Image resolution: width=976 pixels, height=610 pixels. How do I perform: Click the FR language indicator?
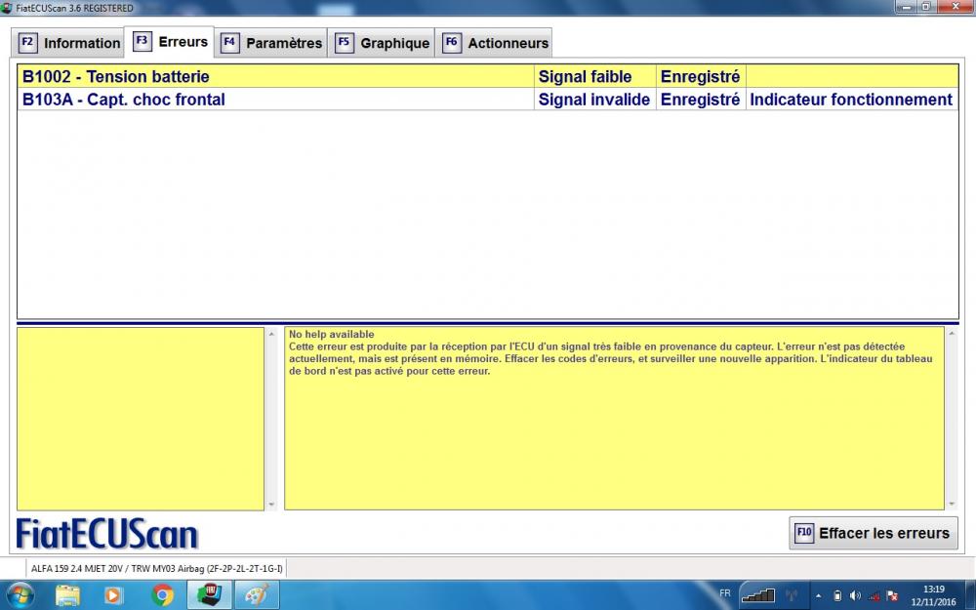725,593
